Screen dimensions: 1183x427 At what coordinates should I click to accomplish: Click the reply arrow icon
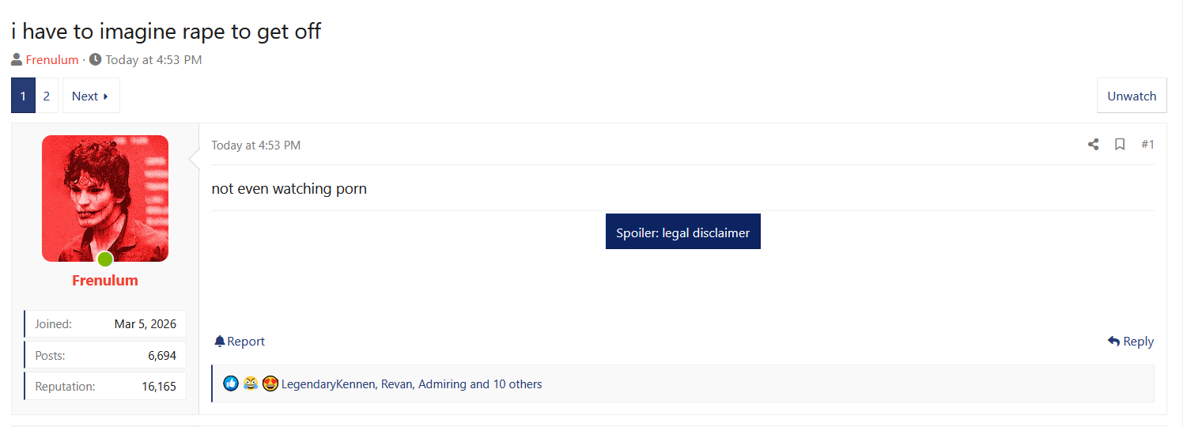click(x=1113, y=341)
